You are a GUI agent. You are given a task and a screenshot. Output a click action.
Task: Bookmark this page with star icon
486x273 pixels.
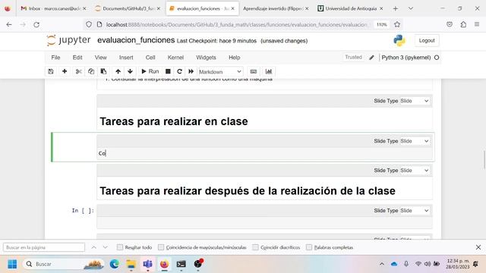pyautogui.click(x=397, y=24)
